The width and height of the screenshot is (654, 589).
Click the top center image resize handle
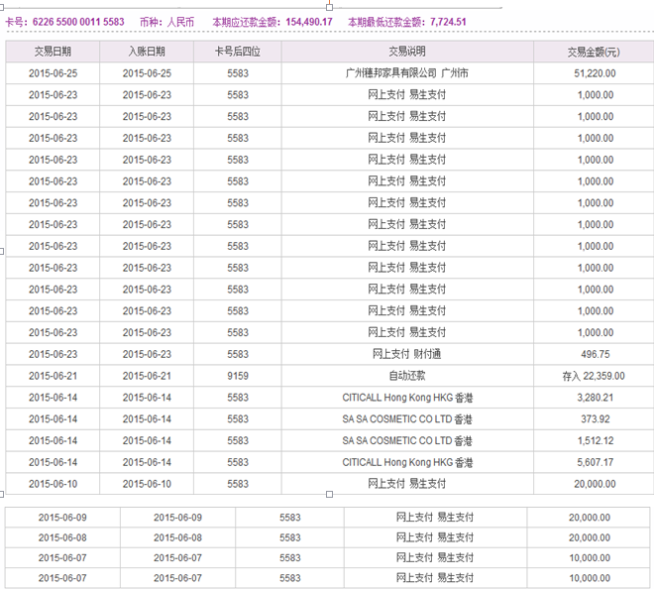[x=329, y=5]
